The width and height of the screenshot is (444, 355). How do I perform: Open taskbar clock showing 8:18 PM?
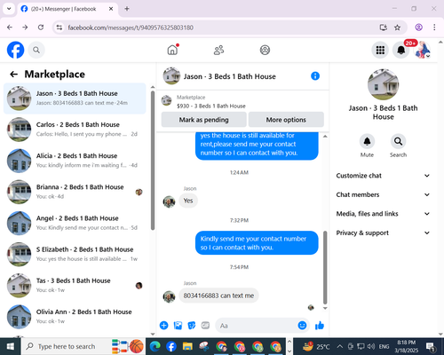[406, 346]
